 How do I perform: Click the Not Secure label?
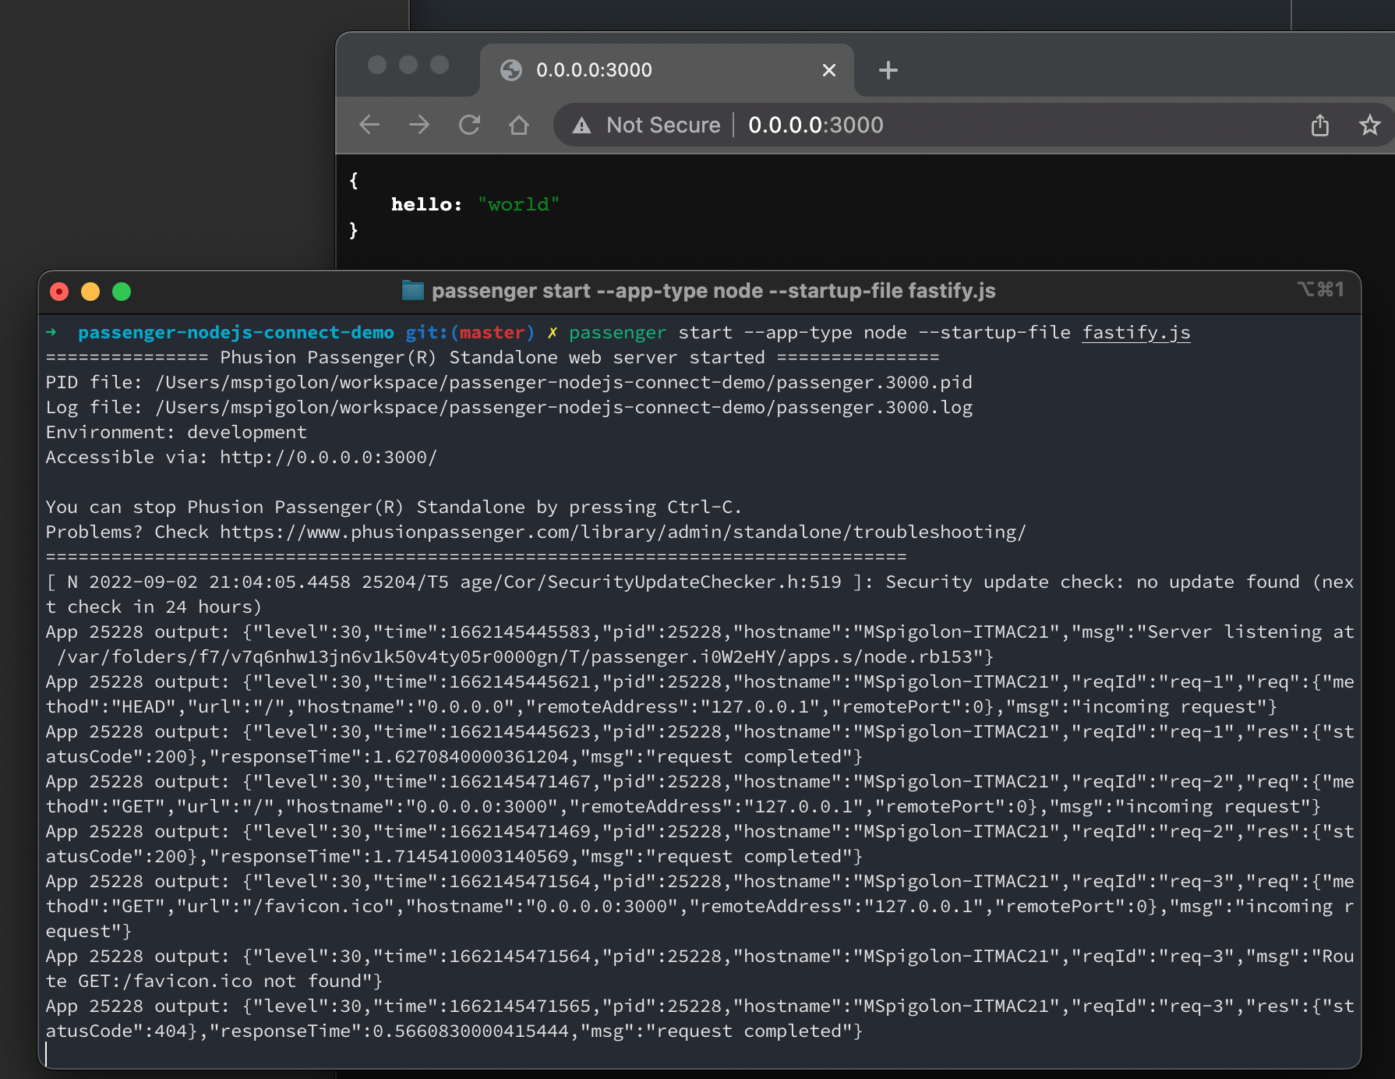663,125
